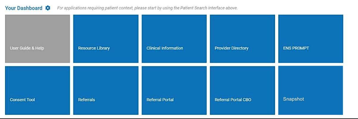Image resolution: width=358 pixels, height=119 pixels.
Task: Open the Resource Library tile
Action: [106, 39]
